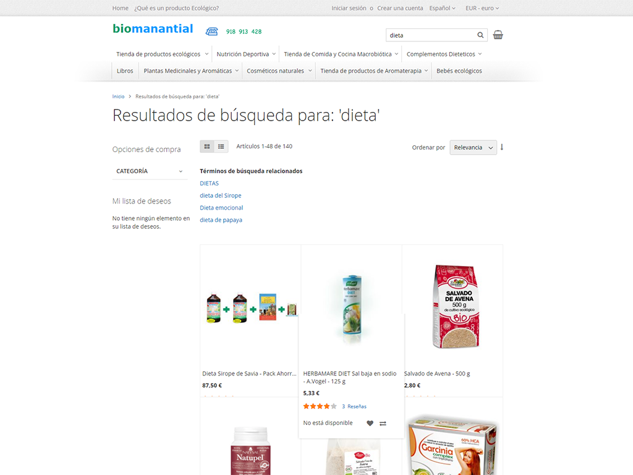Open the Español language selector

[x=442, y=8]
